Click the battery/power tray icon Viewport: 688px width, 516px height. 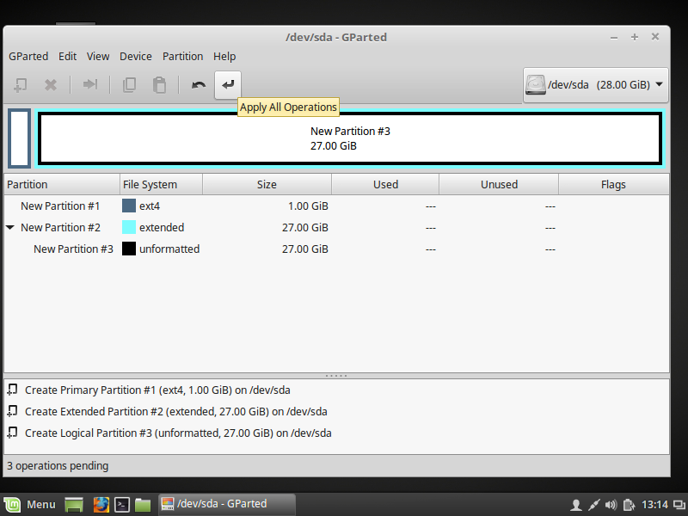(x=630, y=505)
